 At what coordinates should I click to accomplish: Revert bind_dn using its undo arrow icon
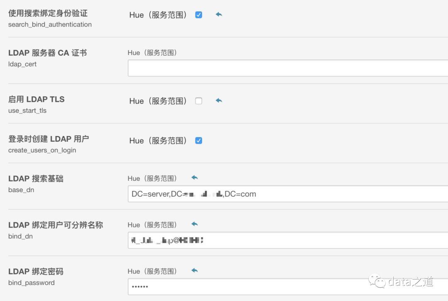[194, 223]
